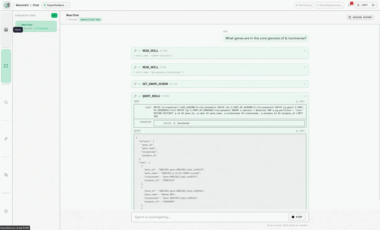The image size is (380, 230).
Task: Click the Cypher query text in INPUT
Action: (x=229, y=112)
